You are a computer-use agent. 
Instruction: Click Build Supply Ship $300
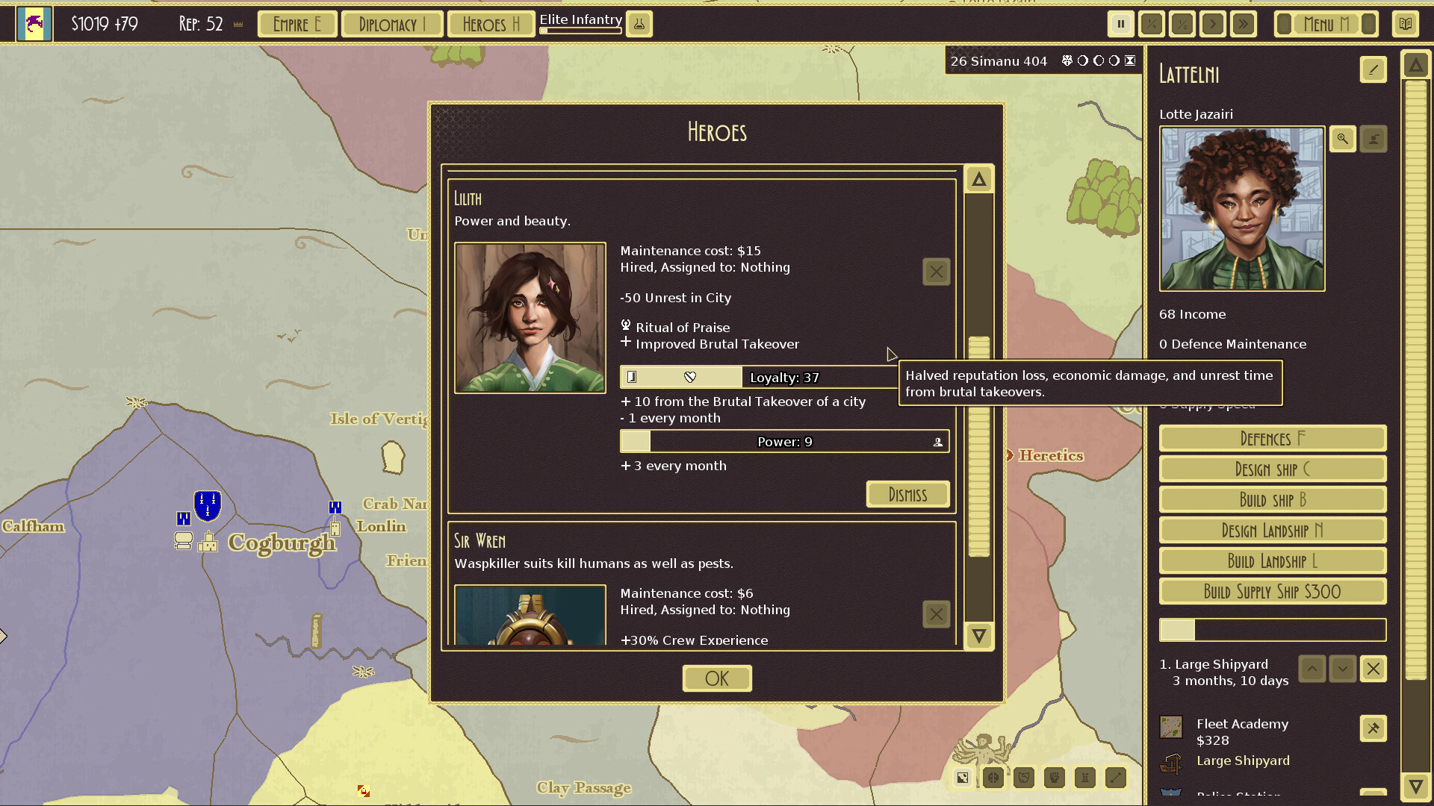coord(1272,591)
